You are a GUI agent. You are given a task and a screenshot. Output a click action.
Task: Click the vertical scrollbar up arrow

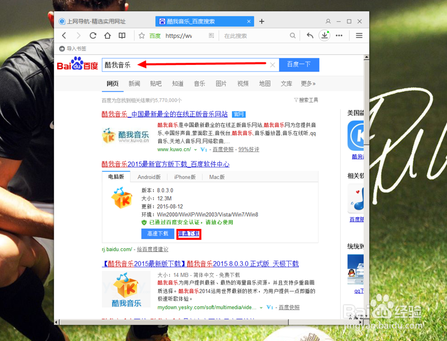point(367,57)
